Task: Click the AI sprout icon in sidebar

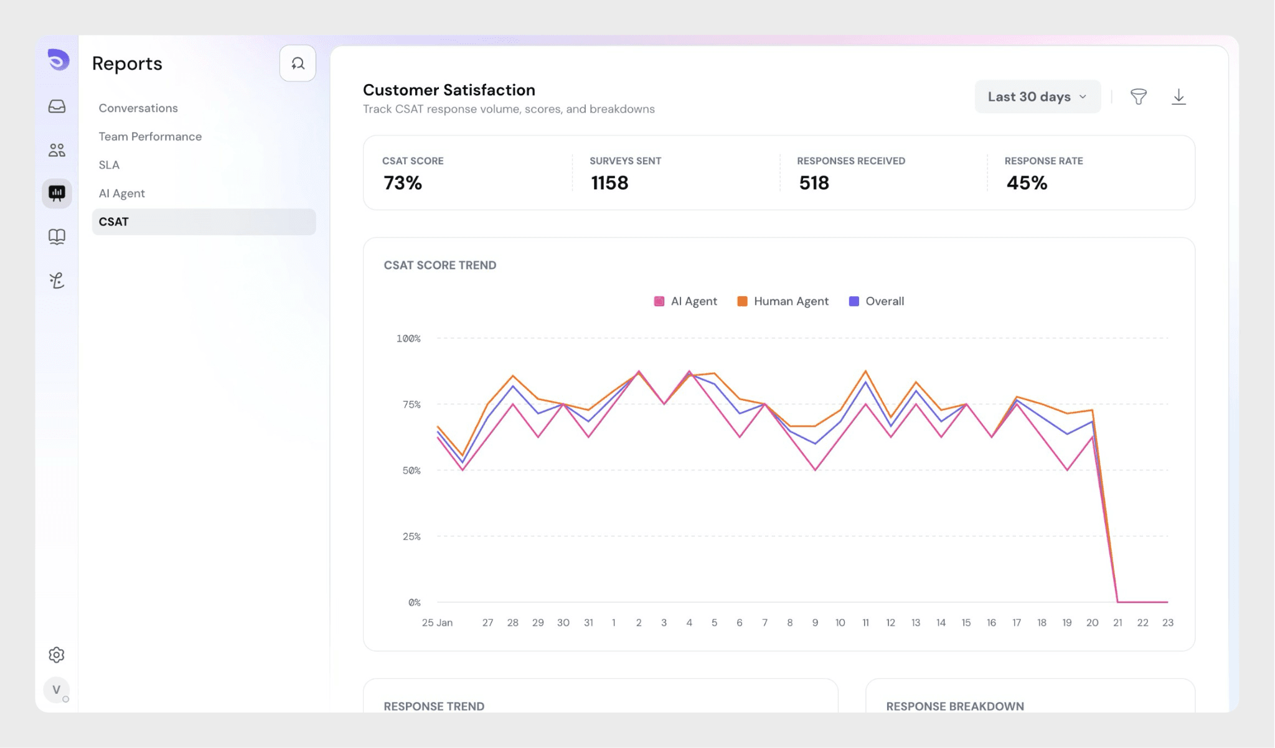Action: coord(57,281)
